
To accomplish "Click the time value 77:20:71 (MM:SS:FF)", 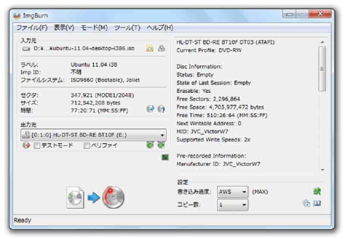I will click(x=99, y=110).
